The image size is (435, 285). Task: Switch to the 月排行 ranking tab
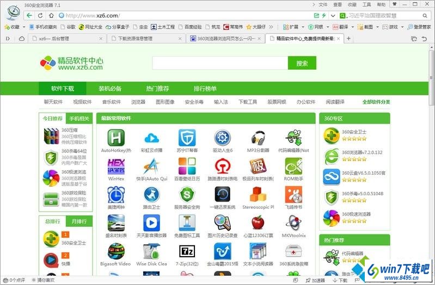click(x=79, y=221)
